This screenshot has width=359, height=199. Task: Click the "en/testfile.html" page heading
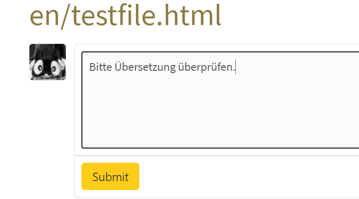126,17
